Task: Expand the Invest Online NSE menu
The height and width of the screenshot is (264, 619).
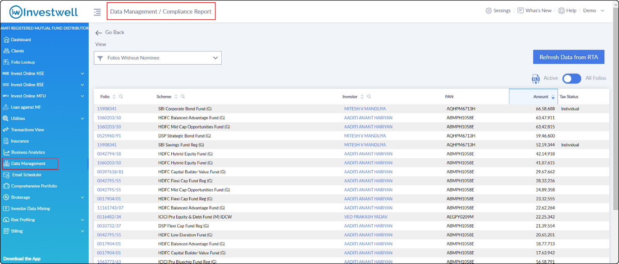Action: coord(82,74)
